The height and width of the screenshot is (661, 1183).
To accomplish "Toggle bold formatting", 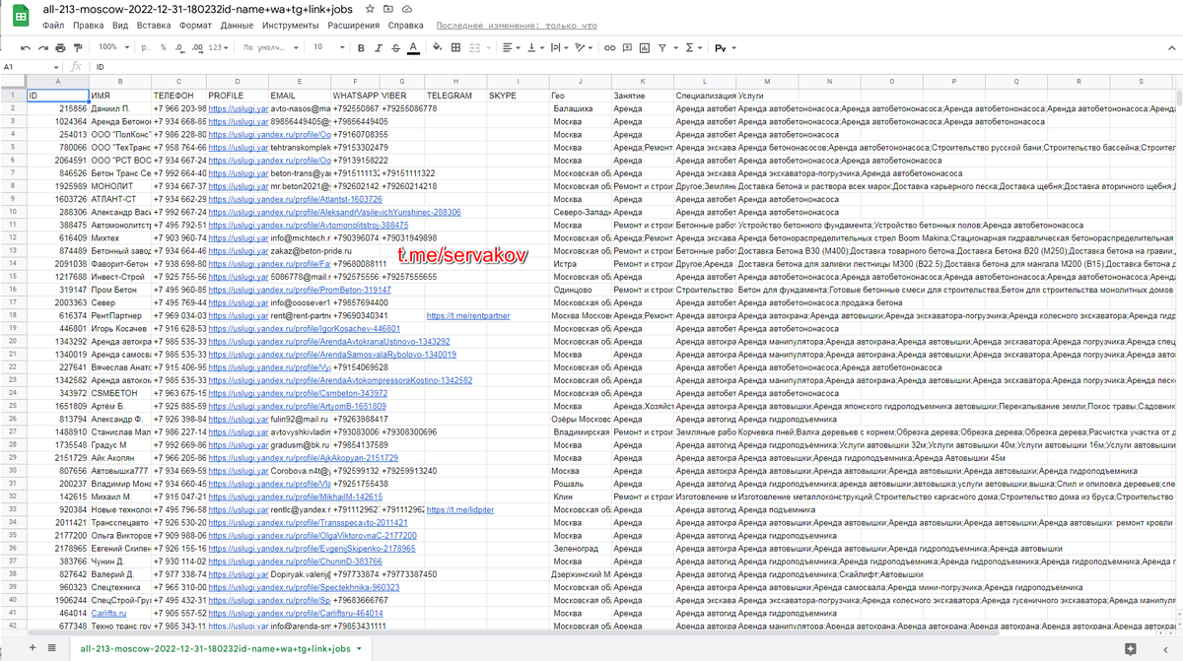I will [x=362, y=47].
